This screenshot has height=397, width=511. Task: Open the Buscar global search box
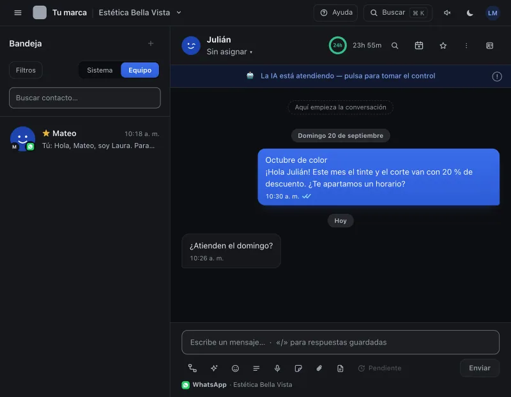[x=398, y=13]
